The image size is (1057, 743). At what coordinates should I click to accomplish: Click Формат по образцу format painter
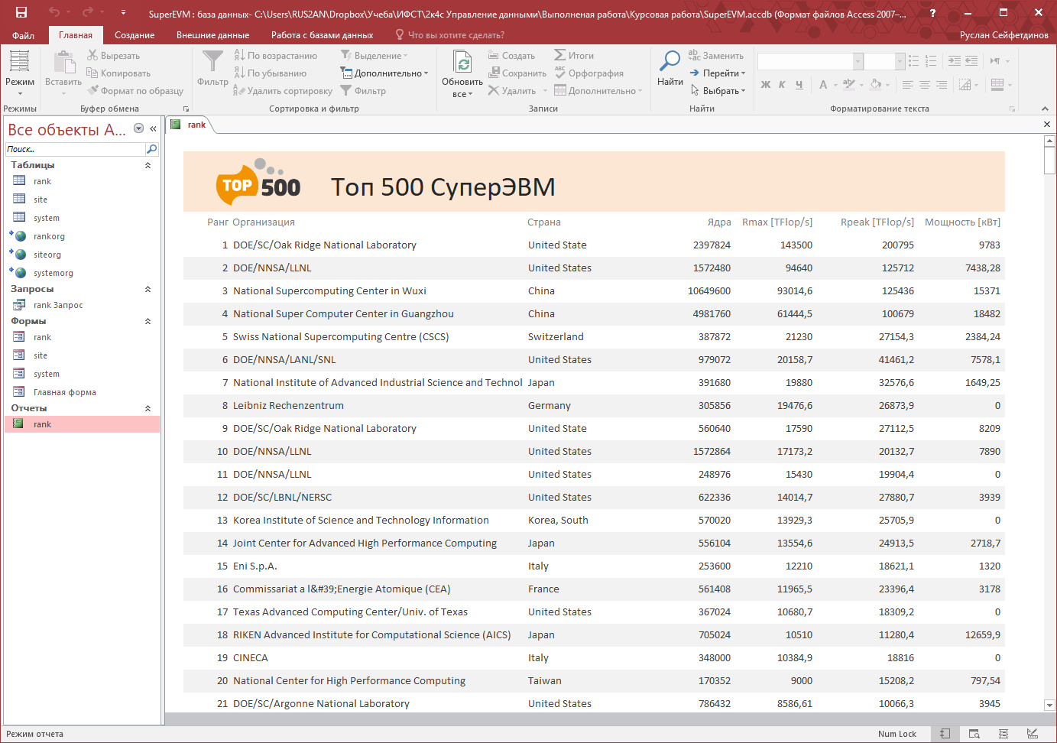tap(135, 91)
